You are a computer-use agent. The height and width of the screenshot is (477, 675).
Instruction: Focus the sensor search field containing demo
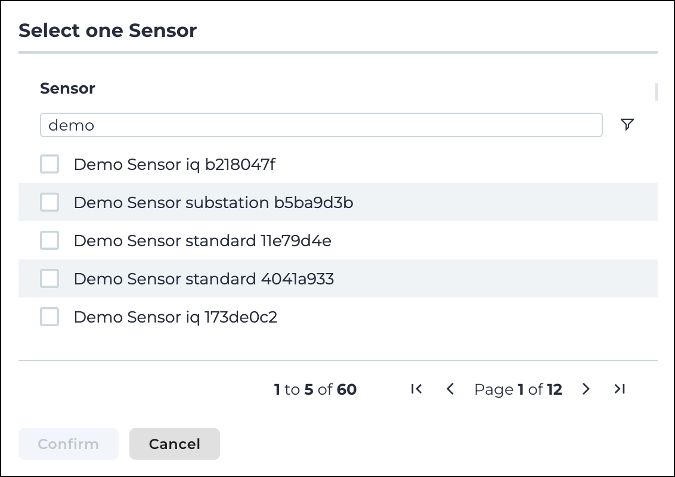(321, 125)
